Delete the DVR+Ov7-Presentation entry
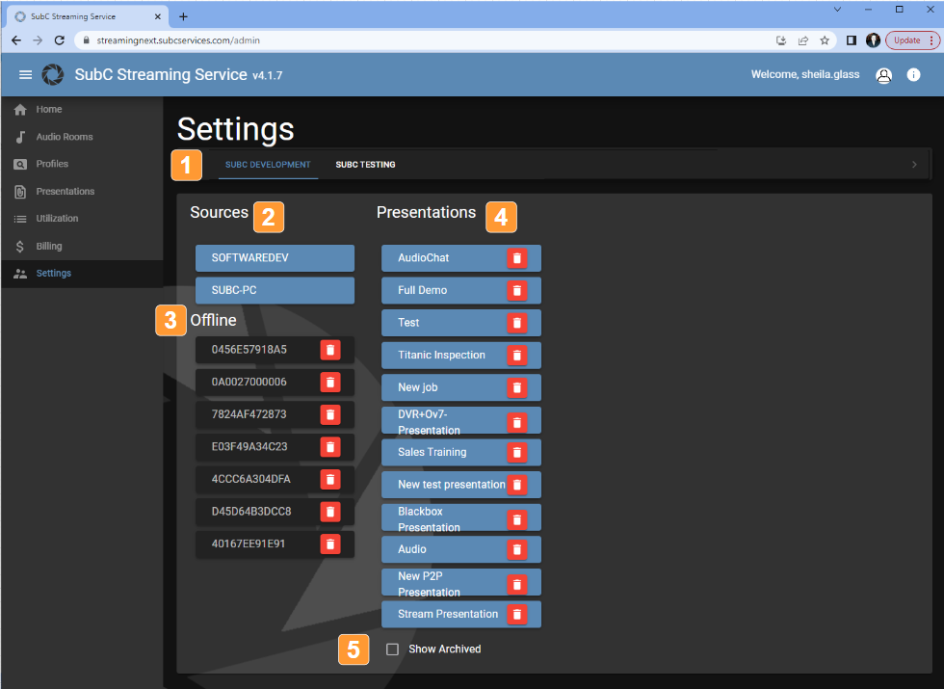This screenshot has width=944, height=689. point(516,422)
